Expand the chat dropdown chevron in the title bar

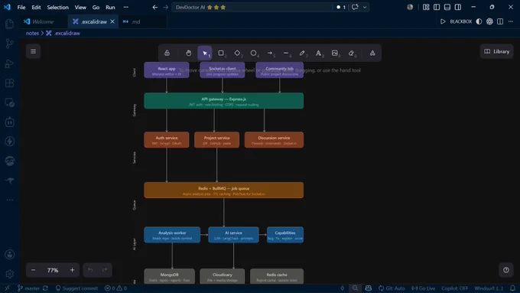[x=365, y=8]
